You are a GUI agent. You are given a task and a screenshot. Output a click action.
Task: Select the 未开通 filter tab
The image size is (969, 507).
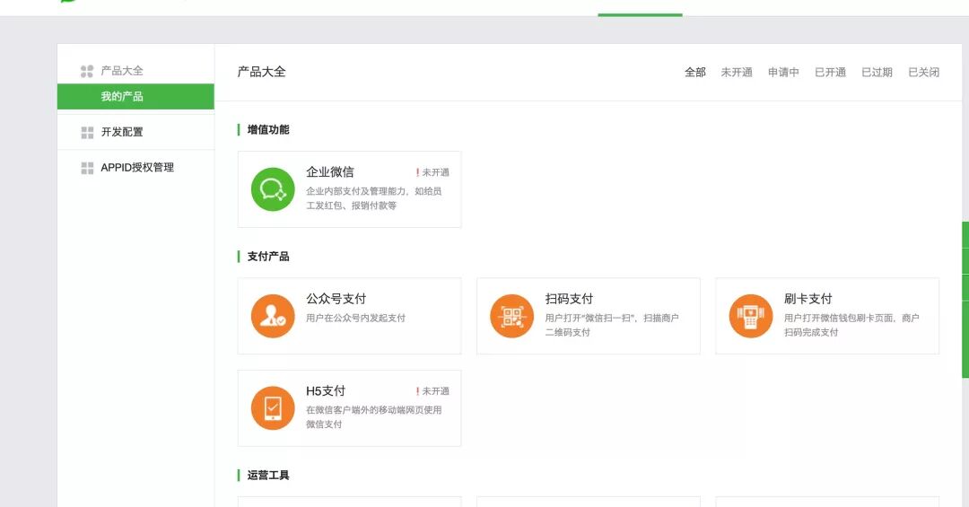[x=737, y=73]
